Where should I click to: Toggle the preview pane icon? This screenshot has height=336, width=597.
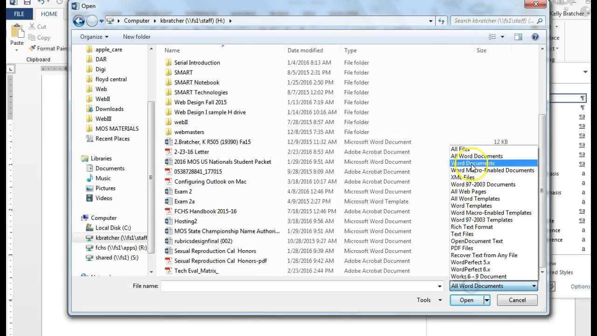coord(518,37)
